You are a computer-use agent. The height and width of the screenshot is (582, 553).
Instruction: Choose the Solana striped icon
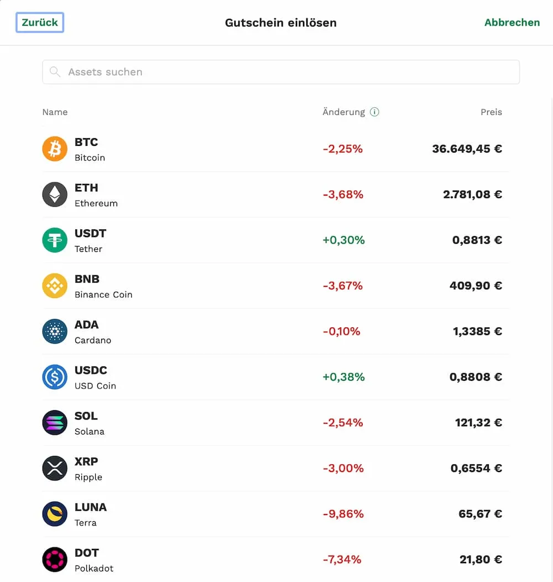click(55, 423)
